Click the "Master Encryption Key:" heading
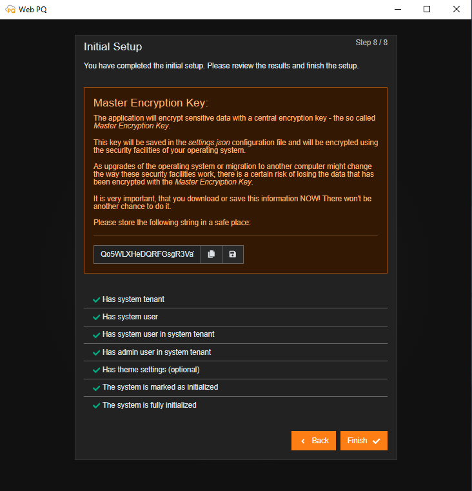Viewport: 472px width, 491px height. (x=151, y=103)
